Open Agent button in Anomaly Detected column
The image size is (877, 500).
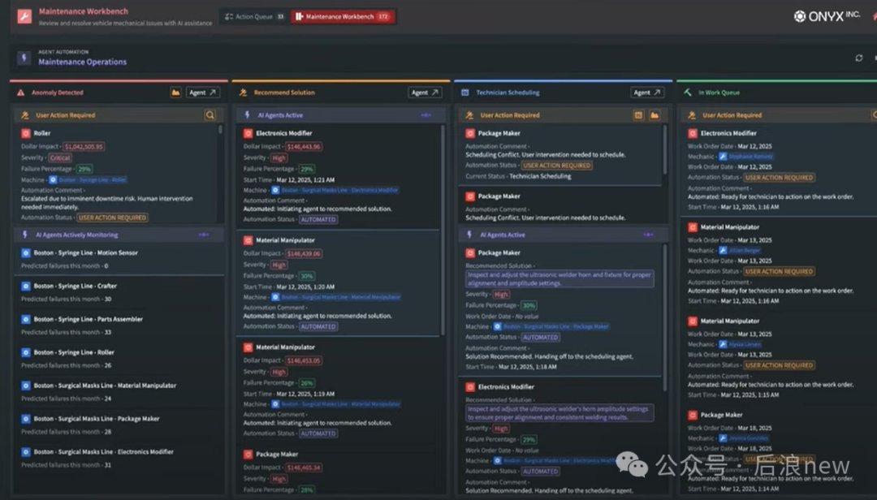pos(203,93)
